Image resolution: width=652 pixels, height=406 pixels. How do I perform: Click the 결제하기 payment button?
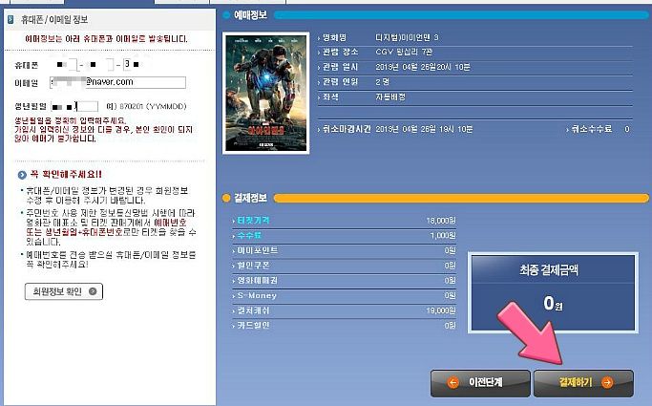click(x=583, y=382)
